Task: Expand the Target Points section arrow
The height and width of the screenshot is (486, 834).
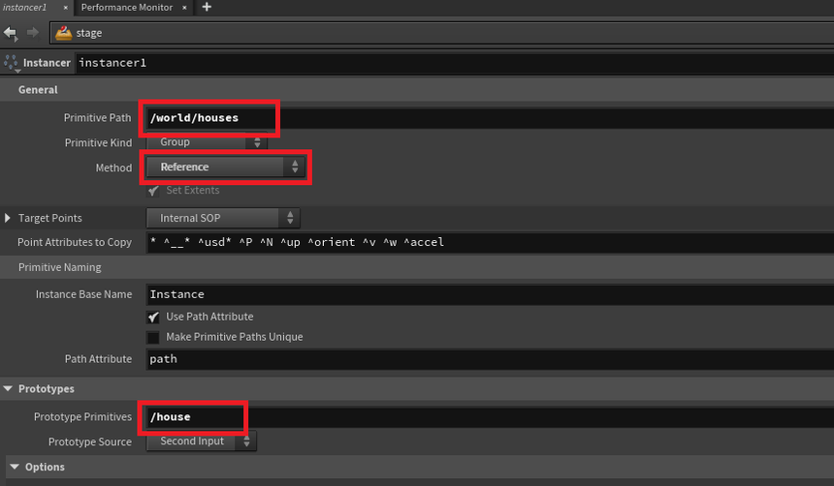Action: pyautogui.click(x=9, y=218)
